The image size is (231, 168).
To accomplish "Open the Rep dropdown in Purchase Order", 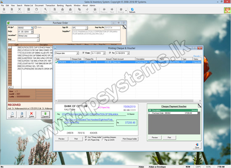I will click(x=38, y=40).
